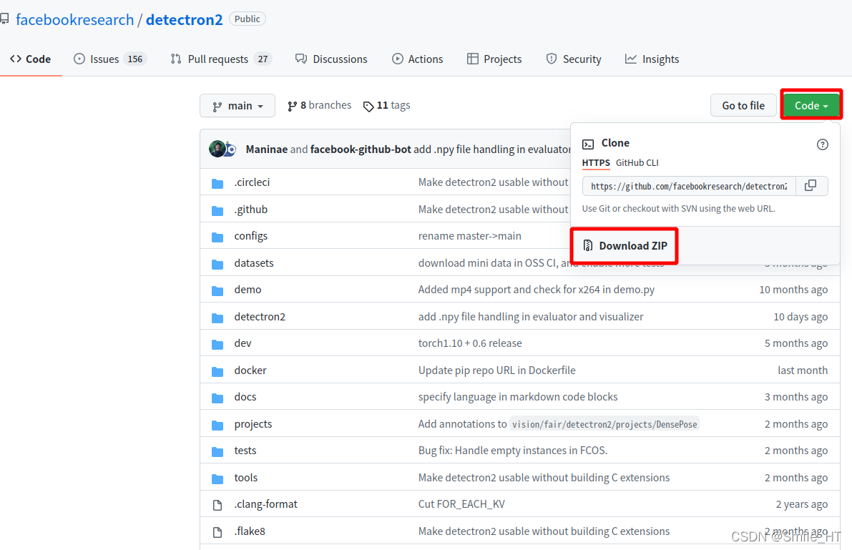Click the Public visibility badge
Viewport: 852px width, 550px height.
click(248, 19)
